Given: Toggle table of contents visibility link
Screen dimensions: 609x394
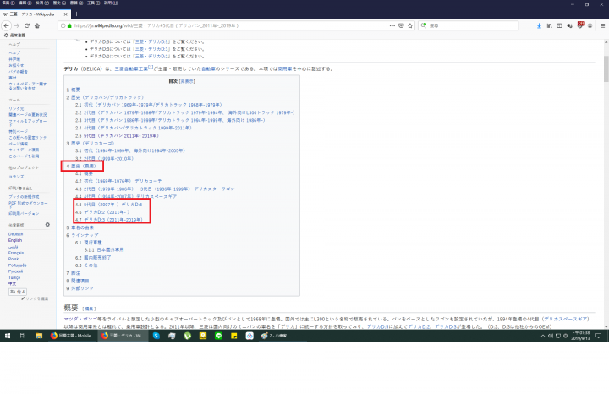Looking at the screenshot, I should tap(187, 81).
